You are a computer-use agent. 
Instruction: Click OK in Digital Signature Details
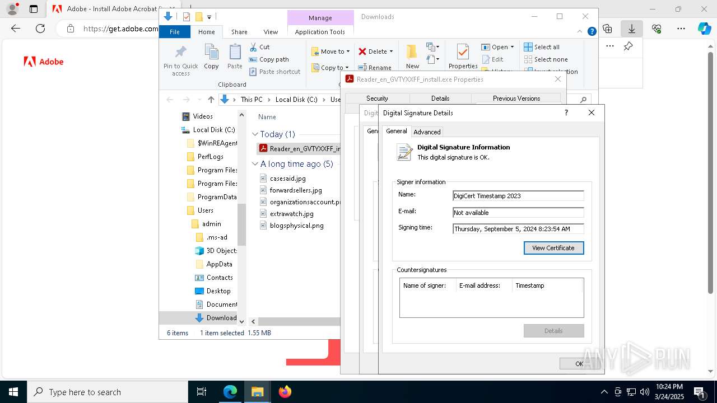579,364
